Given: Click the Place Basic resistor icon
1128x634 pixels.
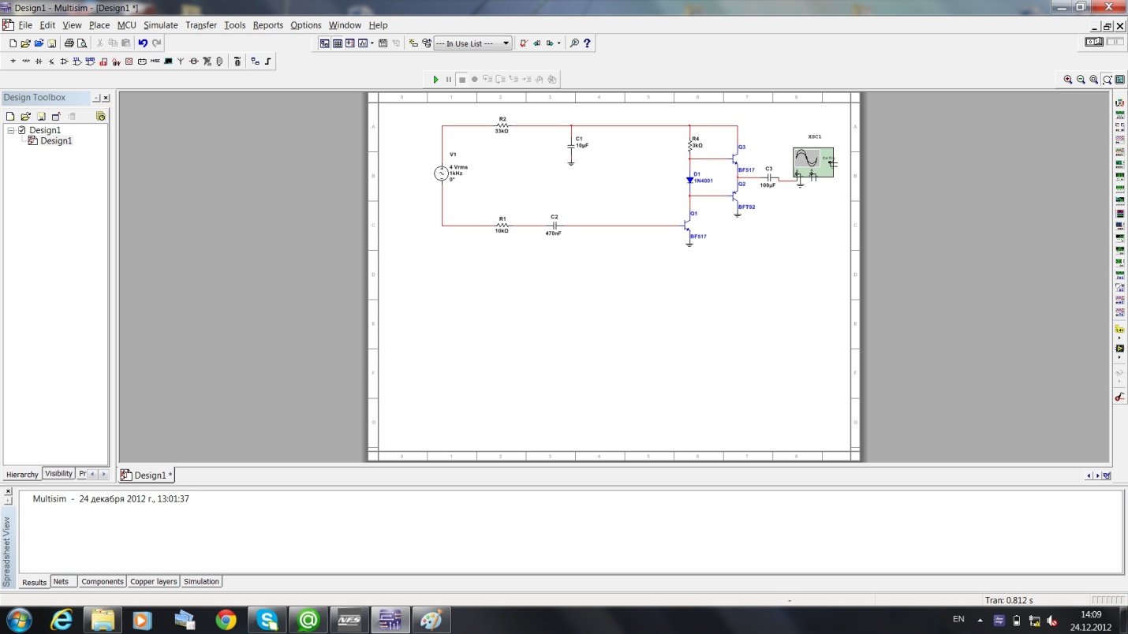Looking at the screenshot, I should tap(26, 62).
